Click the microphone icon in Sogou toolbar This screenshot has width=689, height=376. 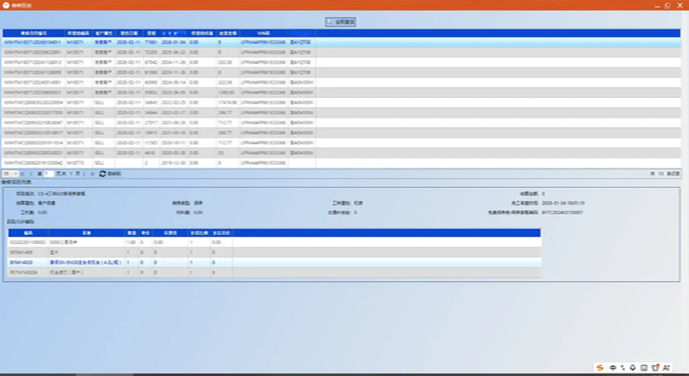pos(633,368)
